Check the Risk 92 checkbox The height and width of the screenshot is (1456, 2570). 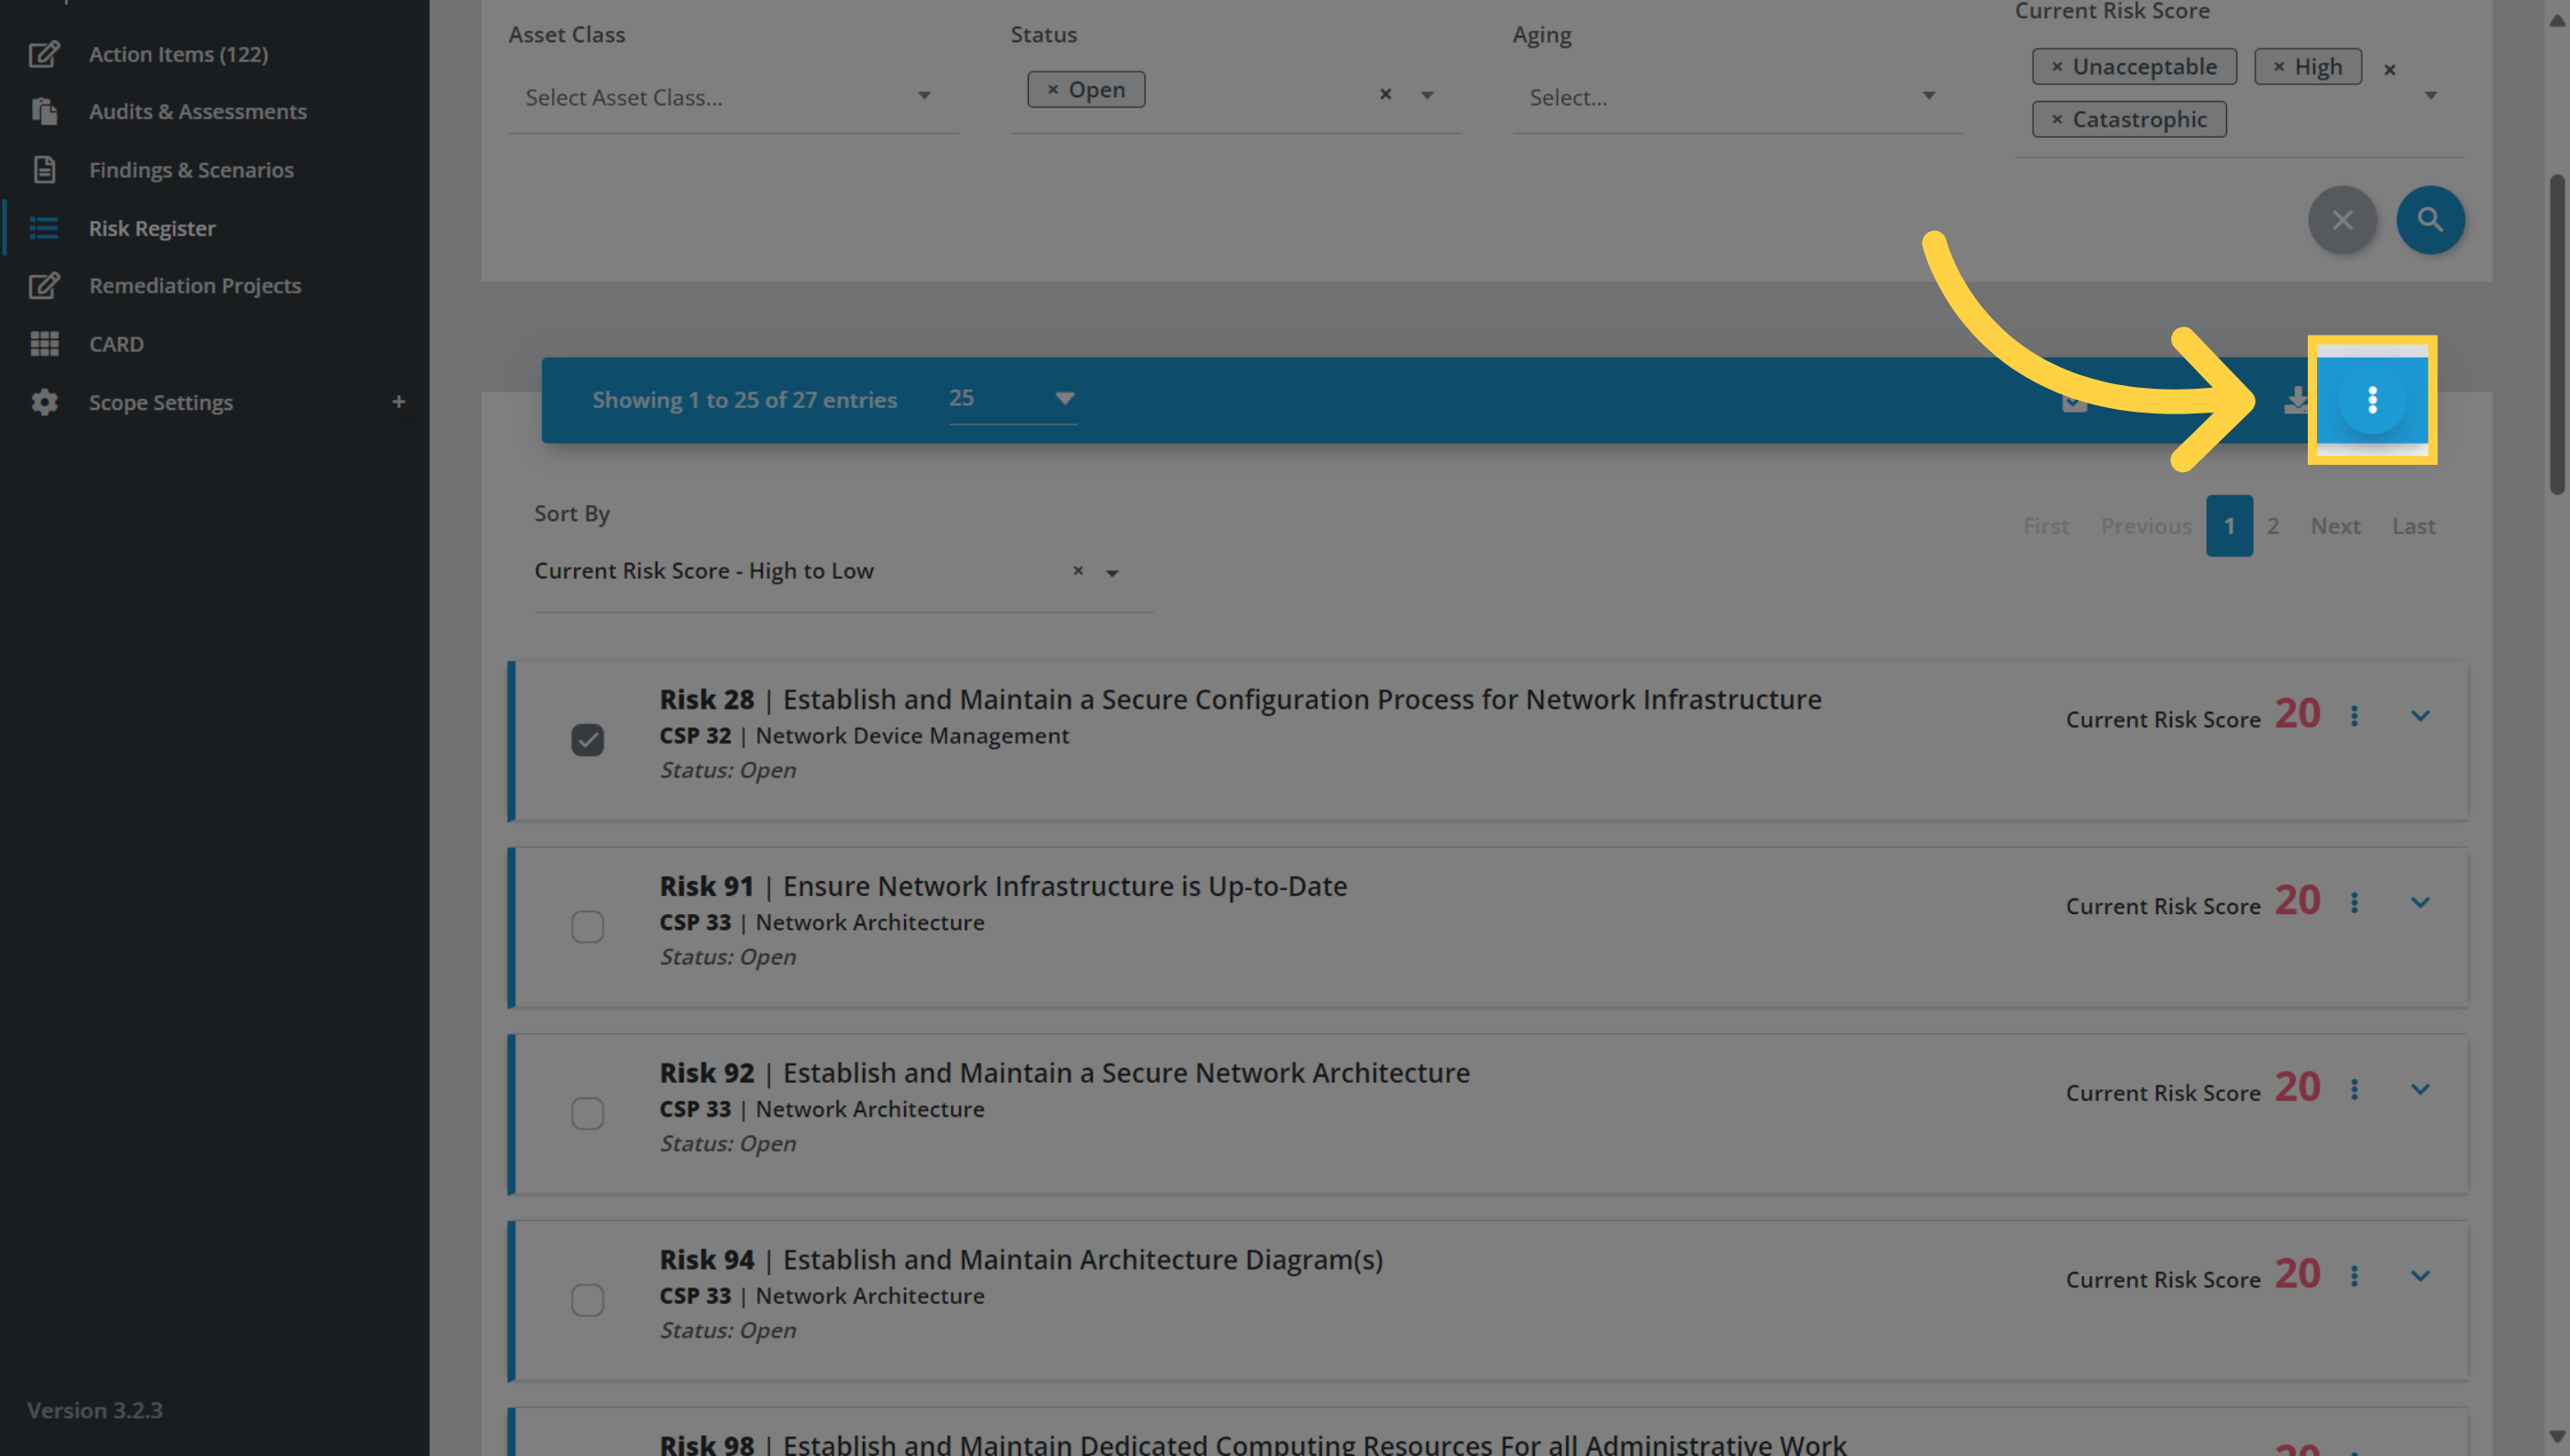[587, 1113]
